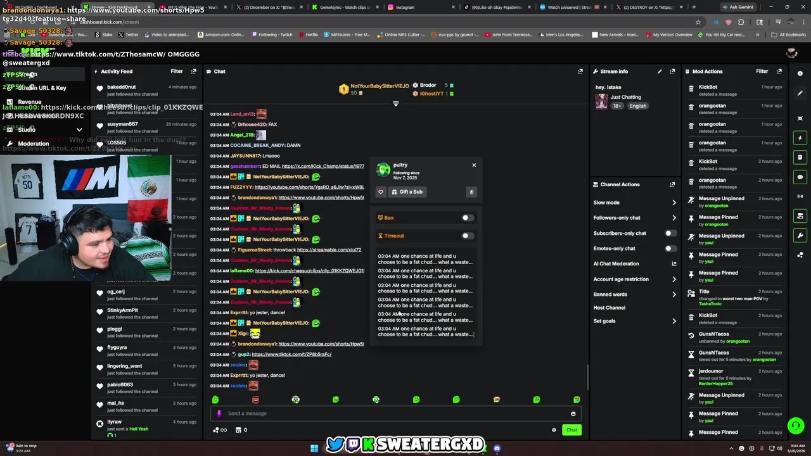
Task: Open Netflix bookmark in bookmarks bar
Action: tap(307, 35)
